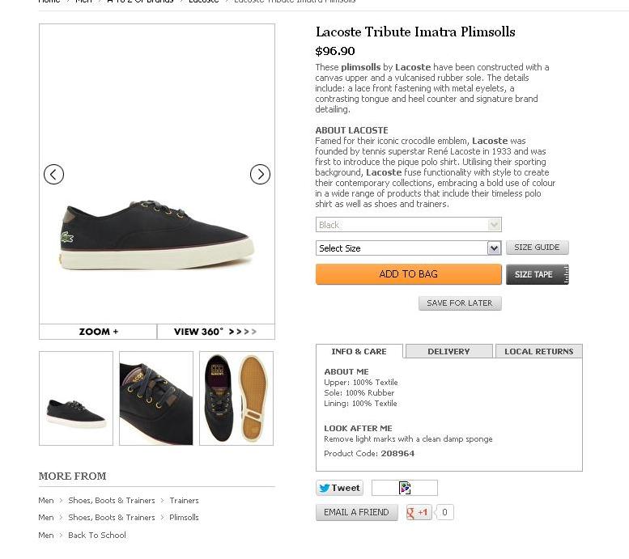
Task: Open the Local Returns tab
Action: coord(538,351)
